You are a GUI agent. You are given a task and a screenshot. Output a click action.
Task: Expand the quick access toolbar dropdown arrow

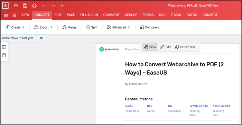click(62, 6)
